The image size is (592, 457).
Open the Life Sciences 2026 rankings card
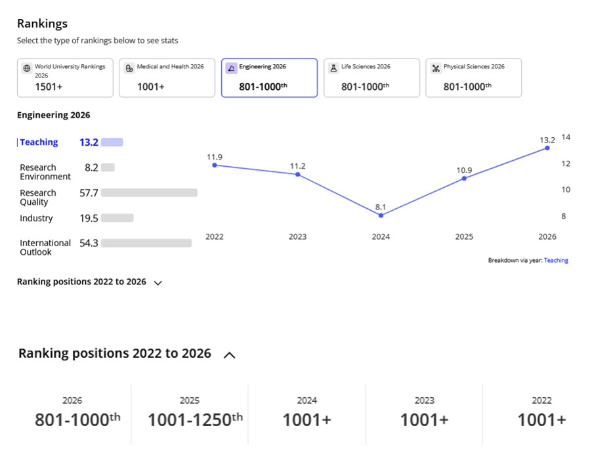point(371,78)
